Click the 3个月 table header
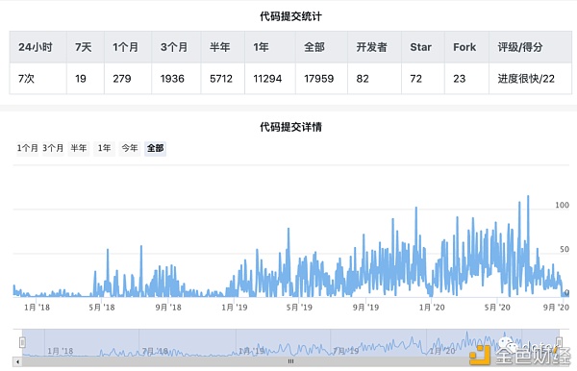577x371 pixels. [x=176, y=47]
